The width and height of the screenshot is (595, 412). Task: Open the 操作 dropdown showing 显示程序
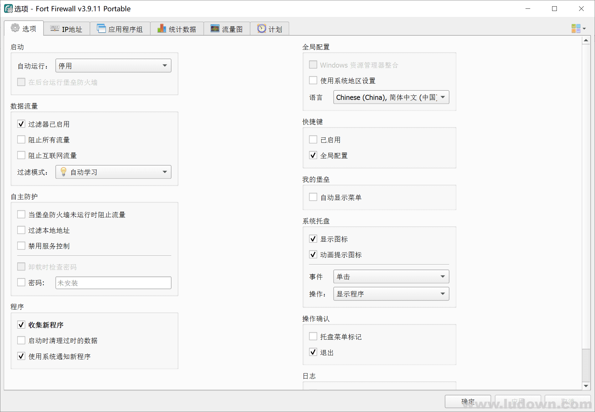point(391,294)
